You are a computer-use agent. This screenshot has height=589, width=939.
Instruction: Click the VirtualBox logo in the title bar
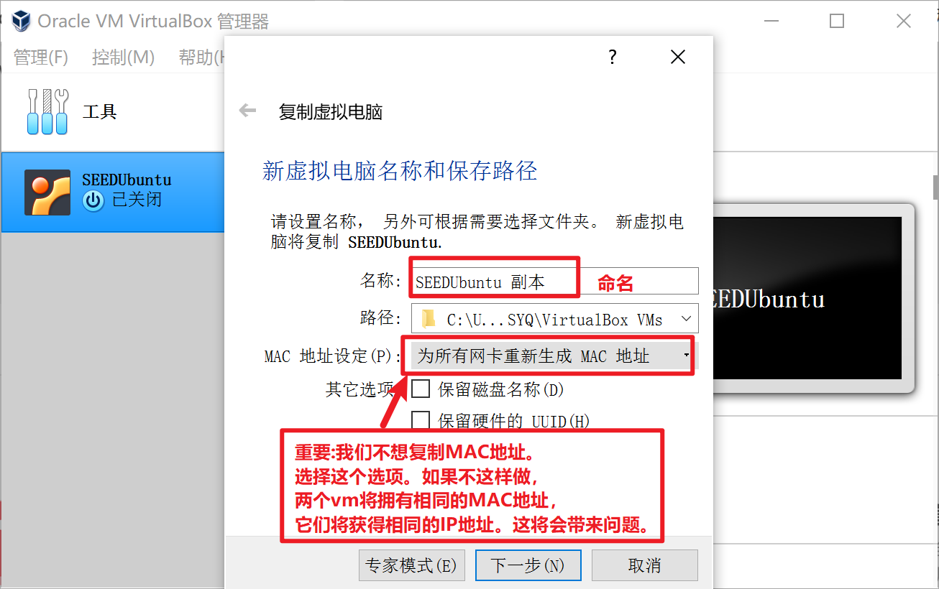22,21
